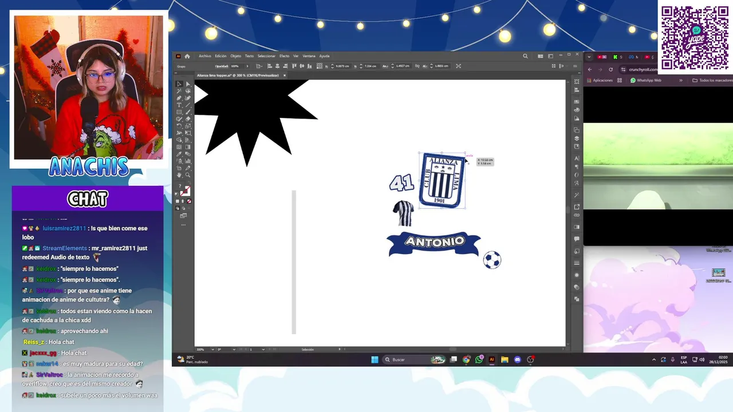Select the Eraser tool
The image size is (733, 412).
tap(188, 118)
